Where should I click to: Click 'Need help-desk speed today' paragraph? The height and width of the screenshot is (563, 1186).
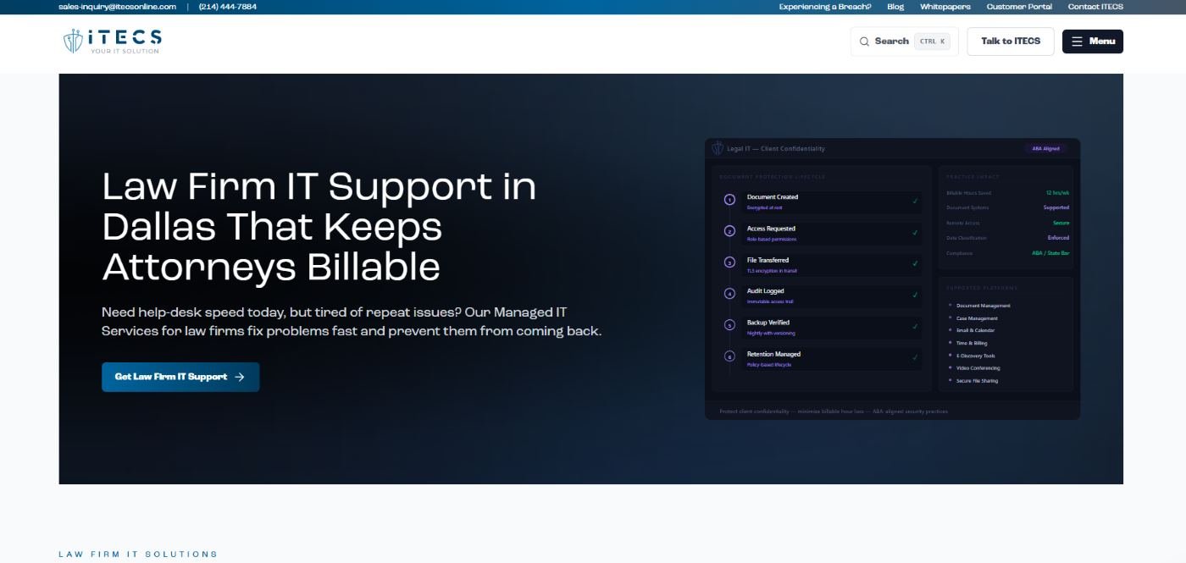[352, 322]
